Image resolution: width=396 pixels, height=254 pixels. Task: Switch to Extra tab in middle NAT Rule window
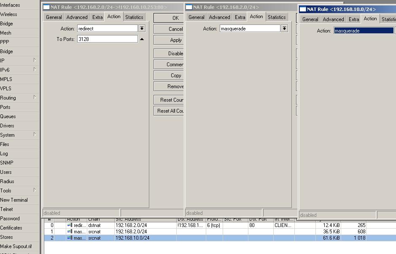240,17
